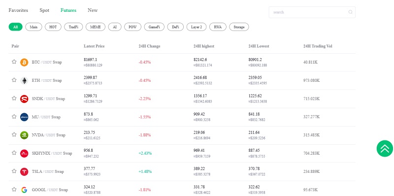This screenshot has height=196, width=394.
Task: Click the NVDA green Nvidia logo
Action: click(x=24, y=135)
